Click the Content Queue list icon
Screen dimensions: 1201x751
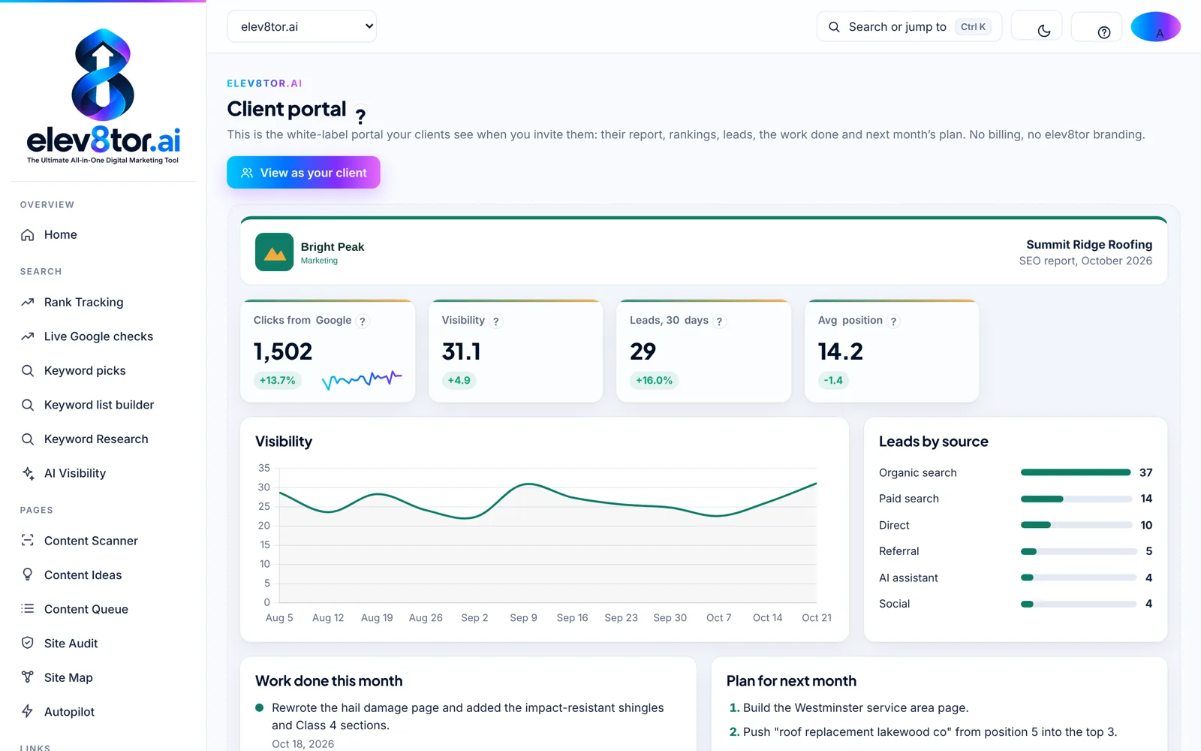click(x=28, y=609)
